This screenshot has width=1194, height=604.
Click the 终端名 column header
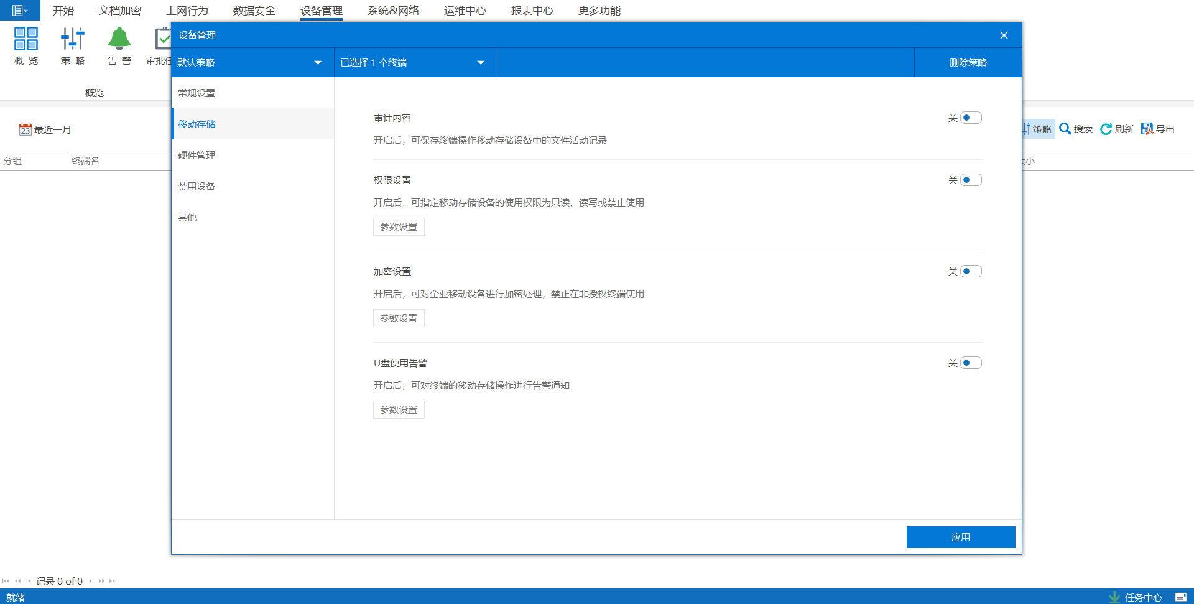tap(86, 160)
